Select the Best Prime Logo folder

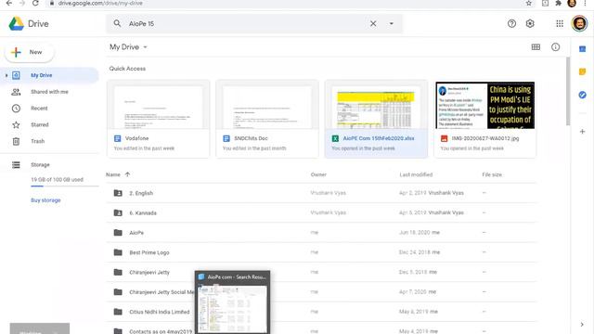point(321,252)
